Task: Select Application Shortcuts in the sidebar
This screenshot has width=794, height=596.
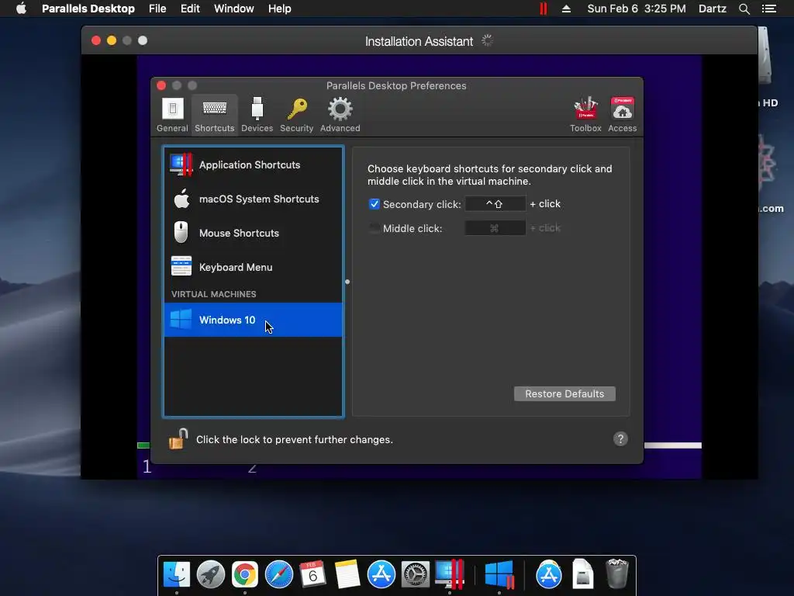Action: [254, 165]
